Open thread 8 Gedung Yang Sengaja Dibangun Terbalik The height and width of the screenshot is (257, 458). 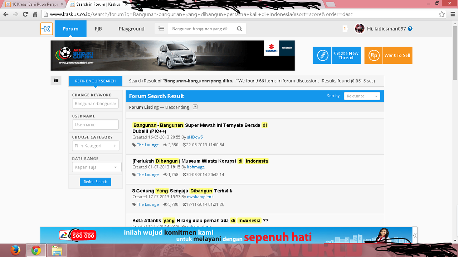182,191
